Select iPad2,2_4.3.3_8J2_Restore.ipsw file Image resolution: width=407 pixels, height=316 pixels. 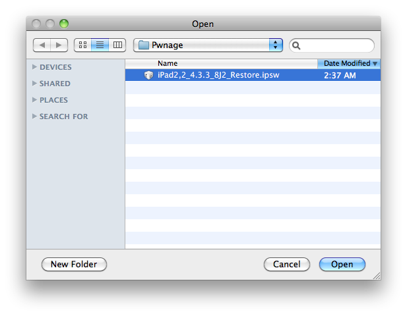[x=253, y=75]
